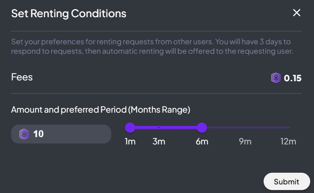Image resolution: width=314 pixels, height=193 pixels.
Task: Close the Set Renting Conditions dialog
Action: click(x=296, y=13)
